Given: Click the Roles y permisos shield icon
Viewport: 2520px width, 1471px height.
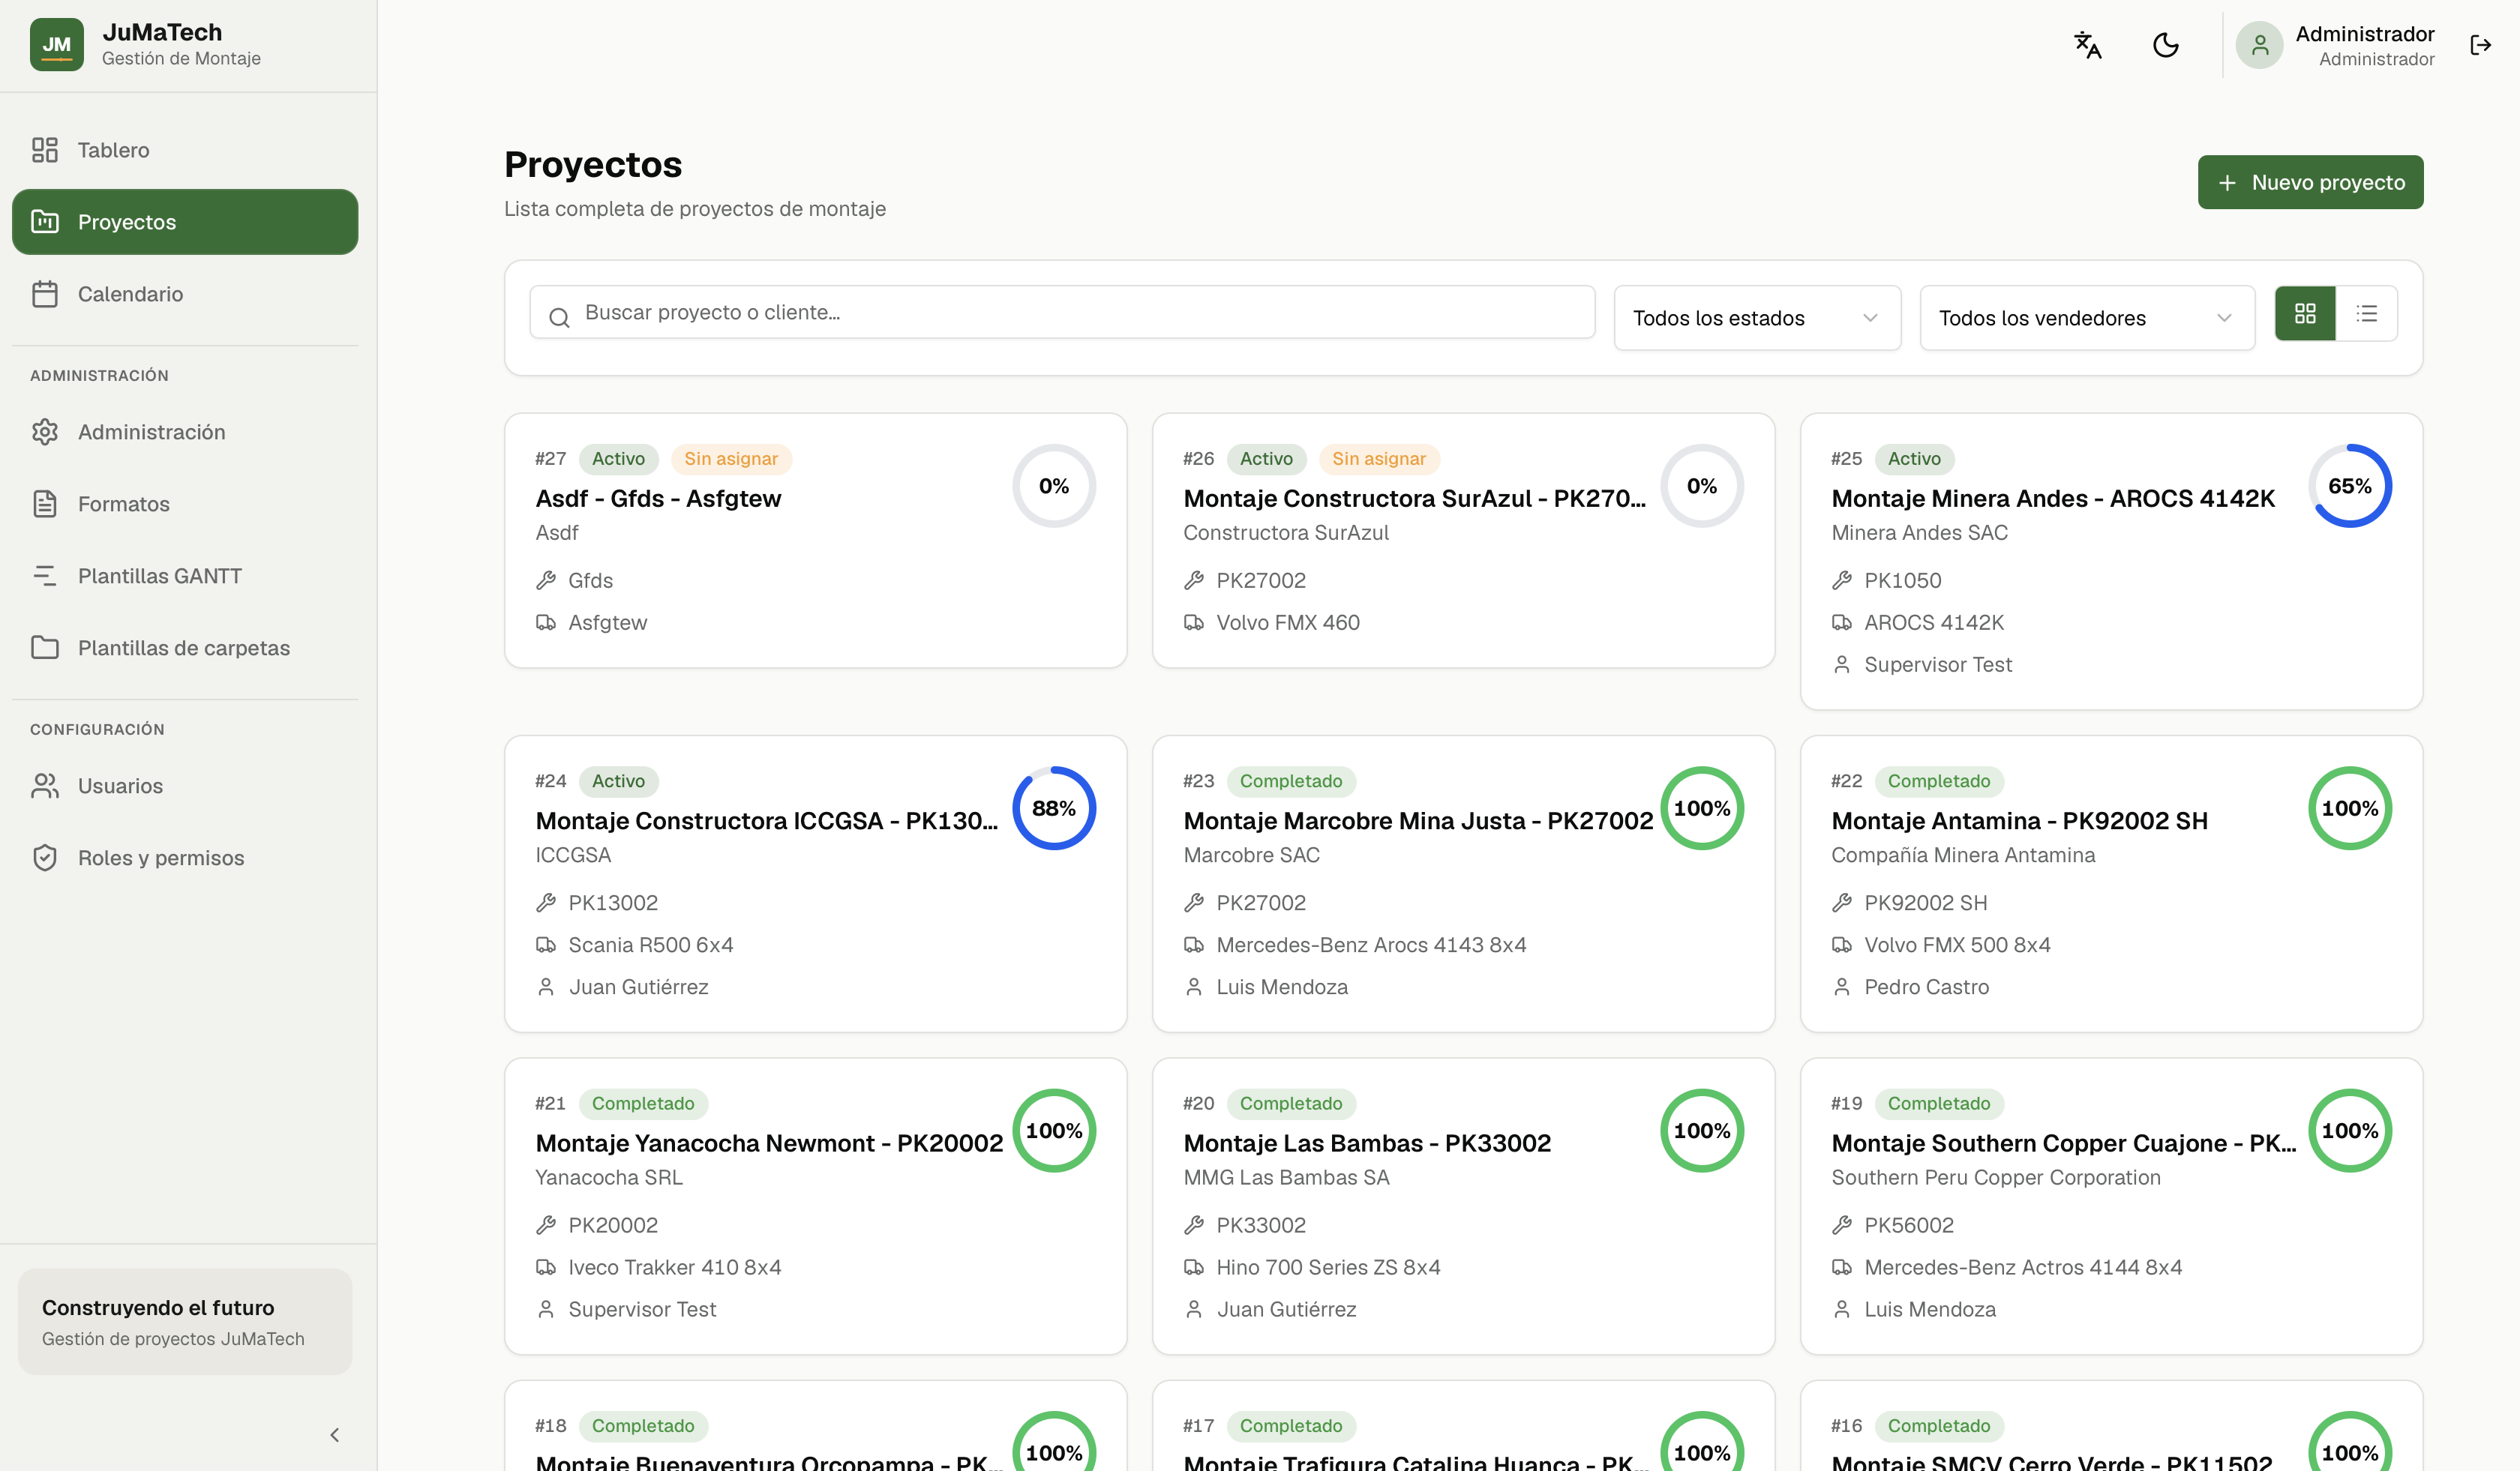Looking at the screenshot, I should tap(45, 858).
